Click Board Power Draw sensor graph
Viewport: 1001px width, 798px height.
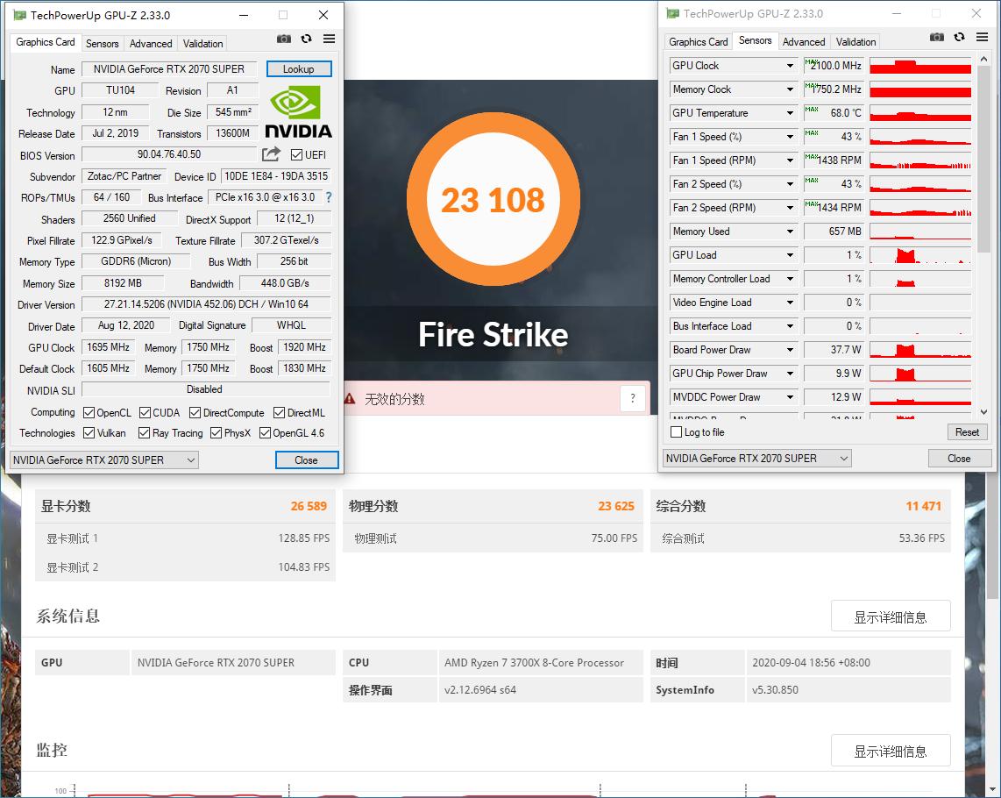920,350
